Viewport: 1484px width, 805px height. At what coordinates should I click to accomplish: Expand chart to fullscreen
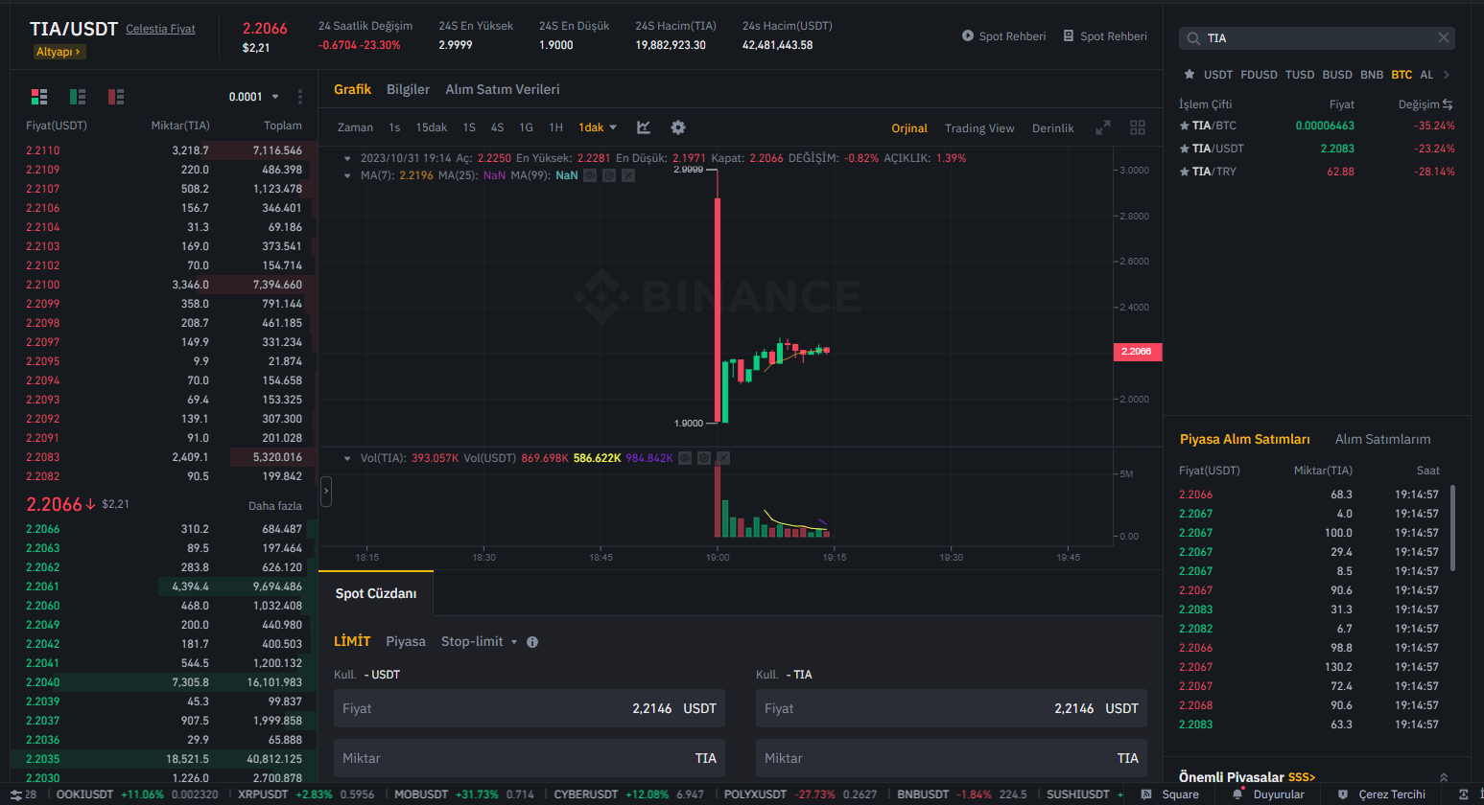pos(1103,127)
